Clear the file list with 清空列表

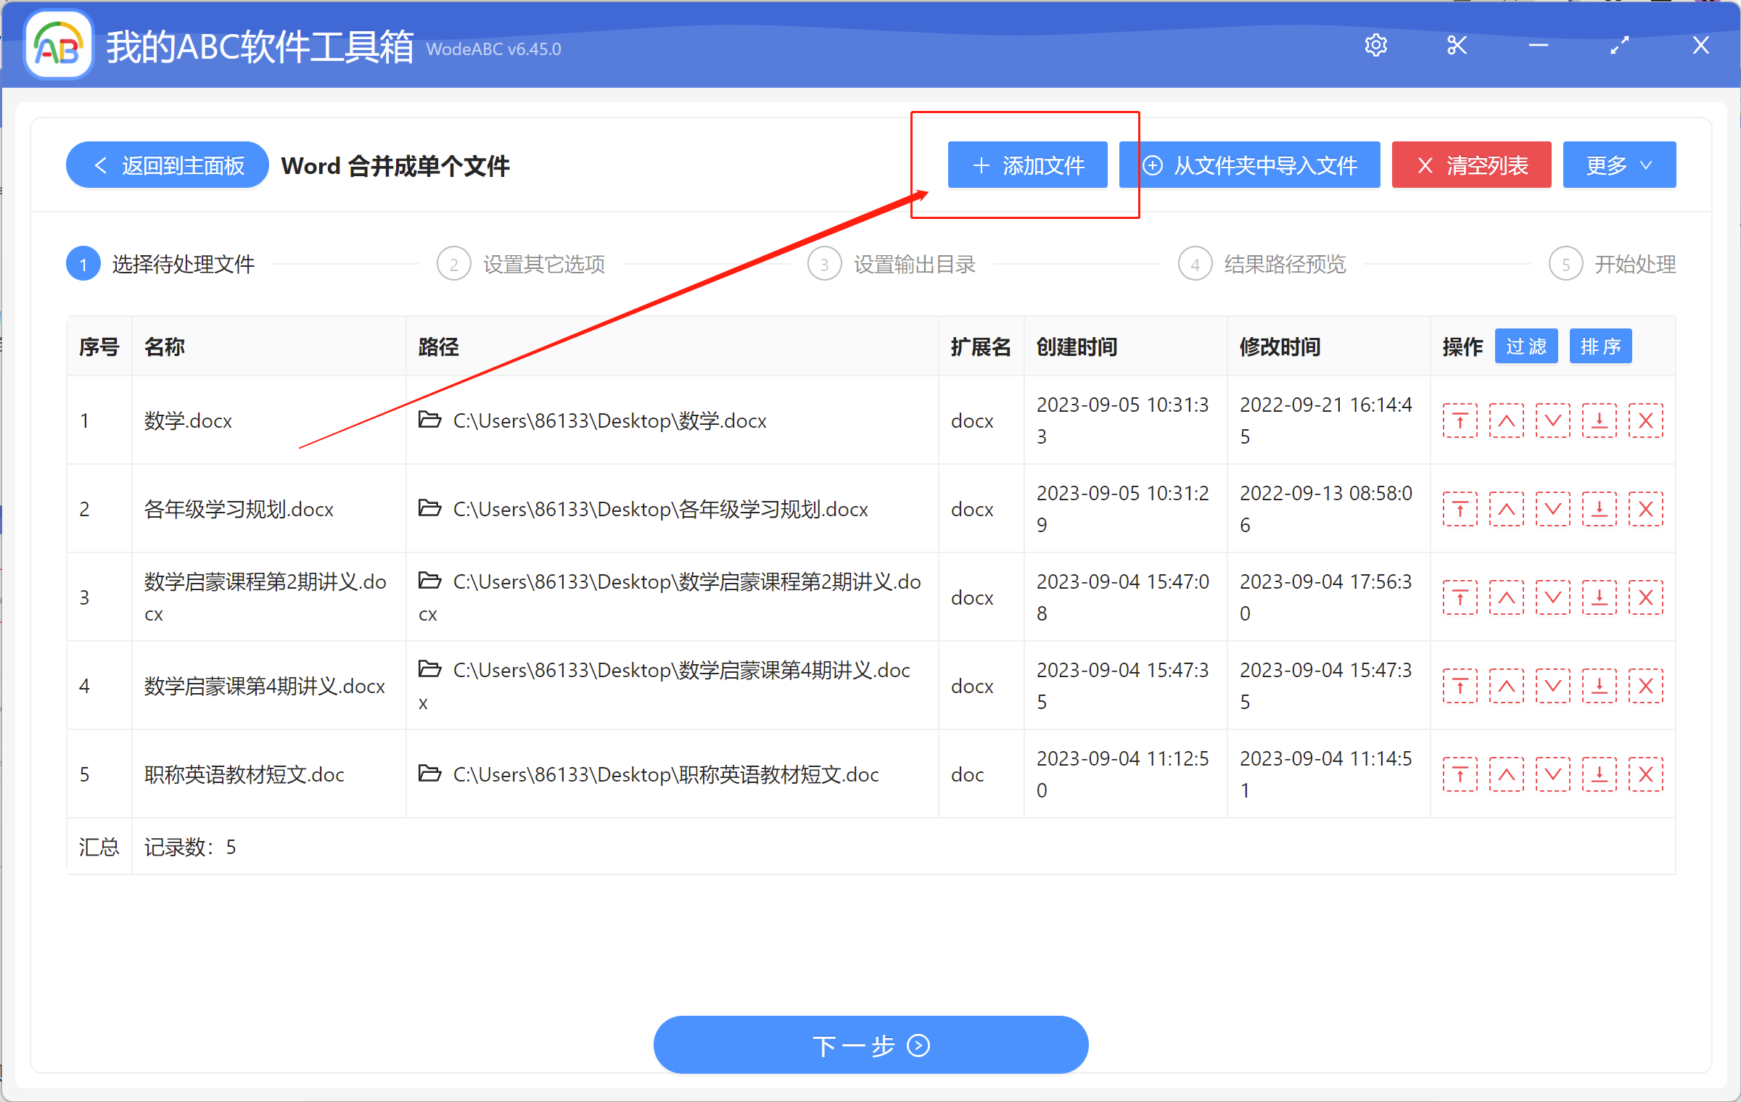[1471, 165]
